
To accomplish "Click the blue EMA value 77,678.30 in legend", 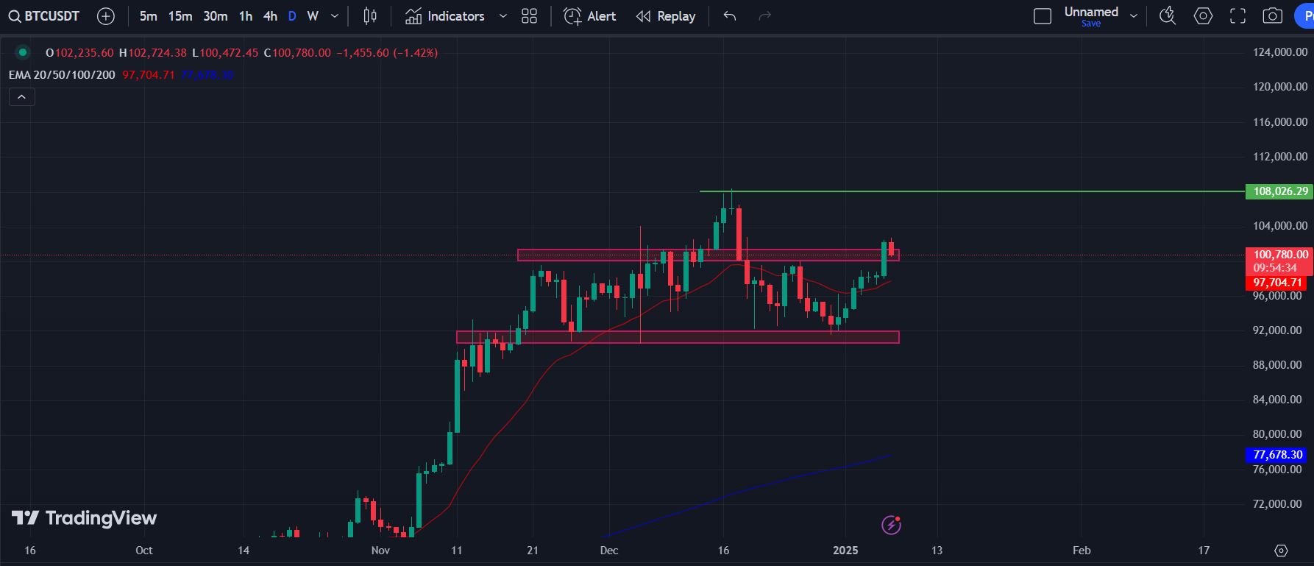I will (207, 75).
